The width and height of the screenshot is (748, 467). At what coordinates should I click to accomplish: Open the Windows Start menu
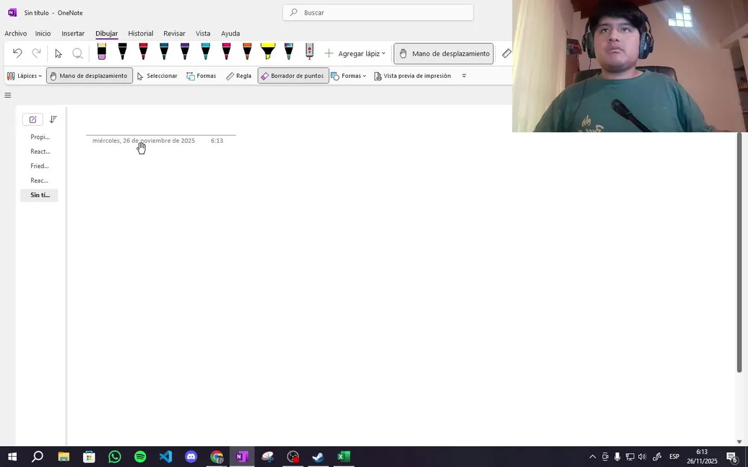pos(12,457)
